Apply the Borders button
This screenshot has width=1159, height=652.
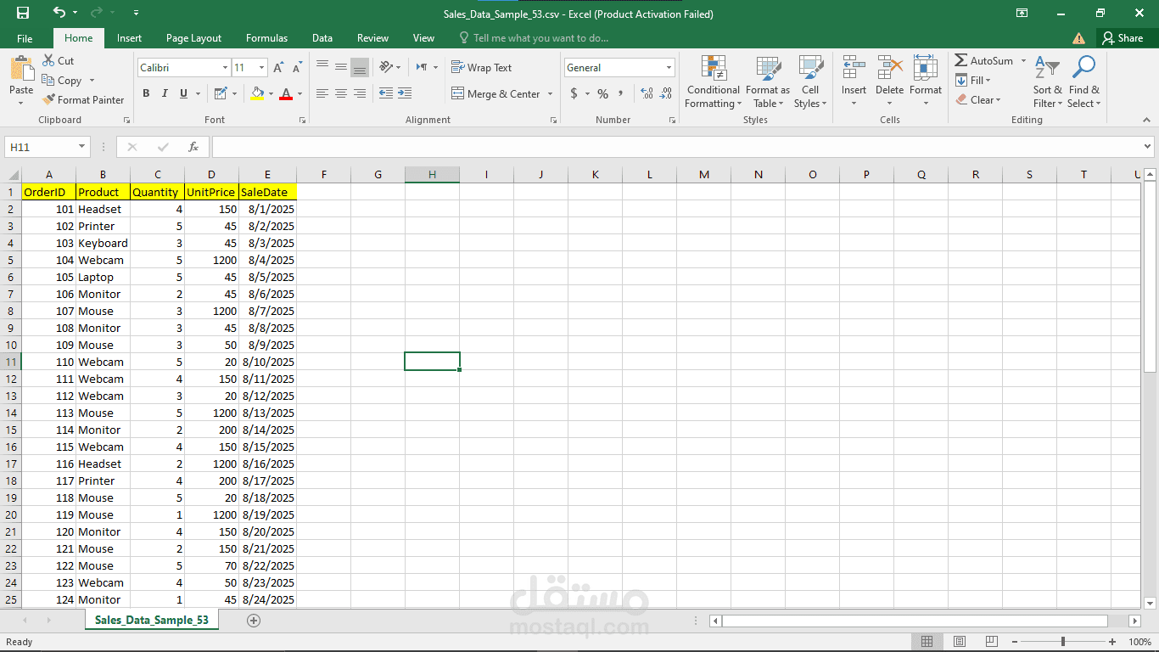coord(221,93)
